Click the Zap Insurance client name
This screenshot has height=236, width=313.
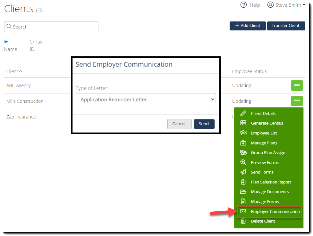click(x=21, y=117)
